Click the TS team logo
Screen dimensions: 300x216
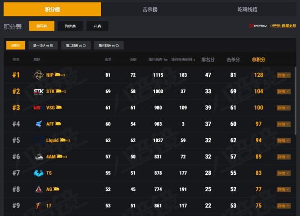[39, 173]
